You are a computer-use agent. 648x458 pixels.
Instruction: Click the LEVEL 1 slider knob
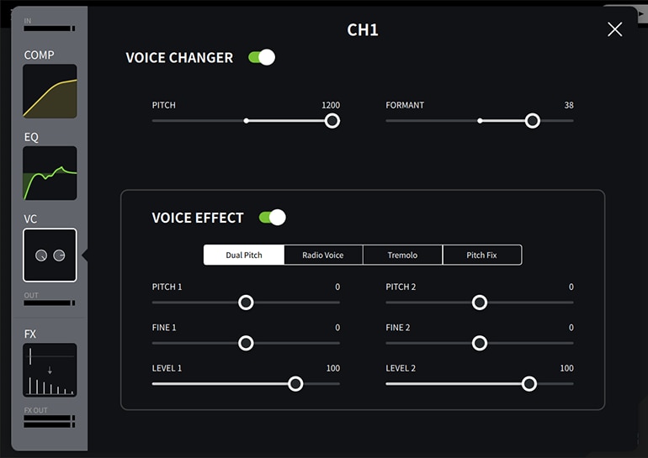pos(295,384)
